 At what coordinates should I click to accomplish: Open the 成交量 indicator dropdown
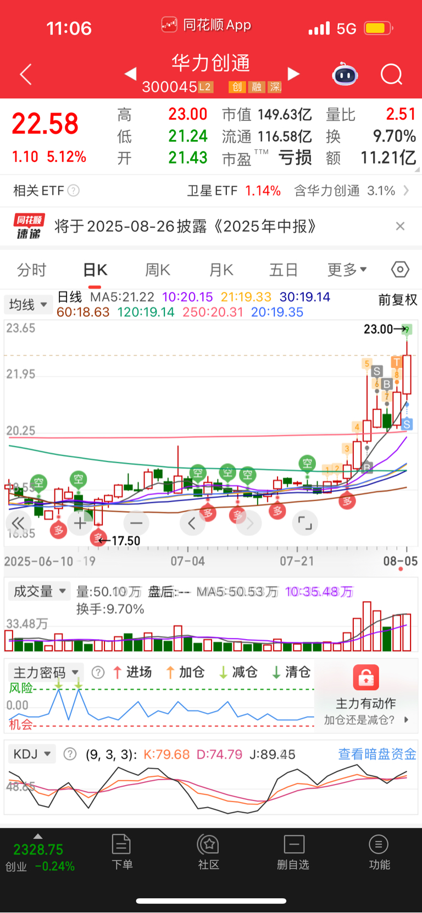click(39, 591)
